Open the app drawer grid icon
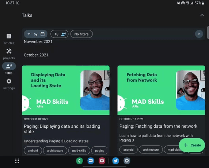Screen dimensions: 209x168 (x=17, y=161)
